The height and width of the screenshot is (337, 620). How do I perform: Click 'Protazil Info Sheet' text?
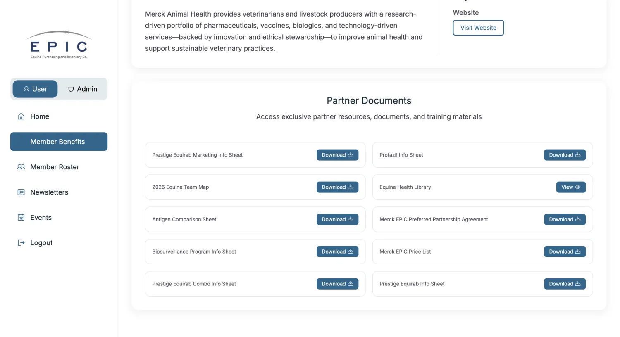coord(401,155)
